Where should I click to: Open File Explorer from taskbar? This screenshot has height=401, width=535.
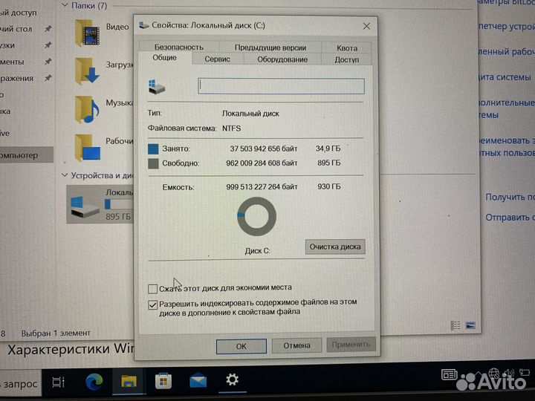click(x=129, y=381)
